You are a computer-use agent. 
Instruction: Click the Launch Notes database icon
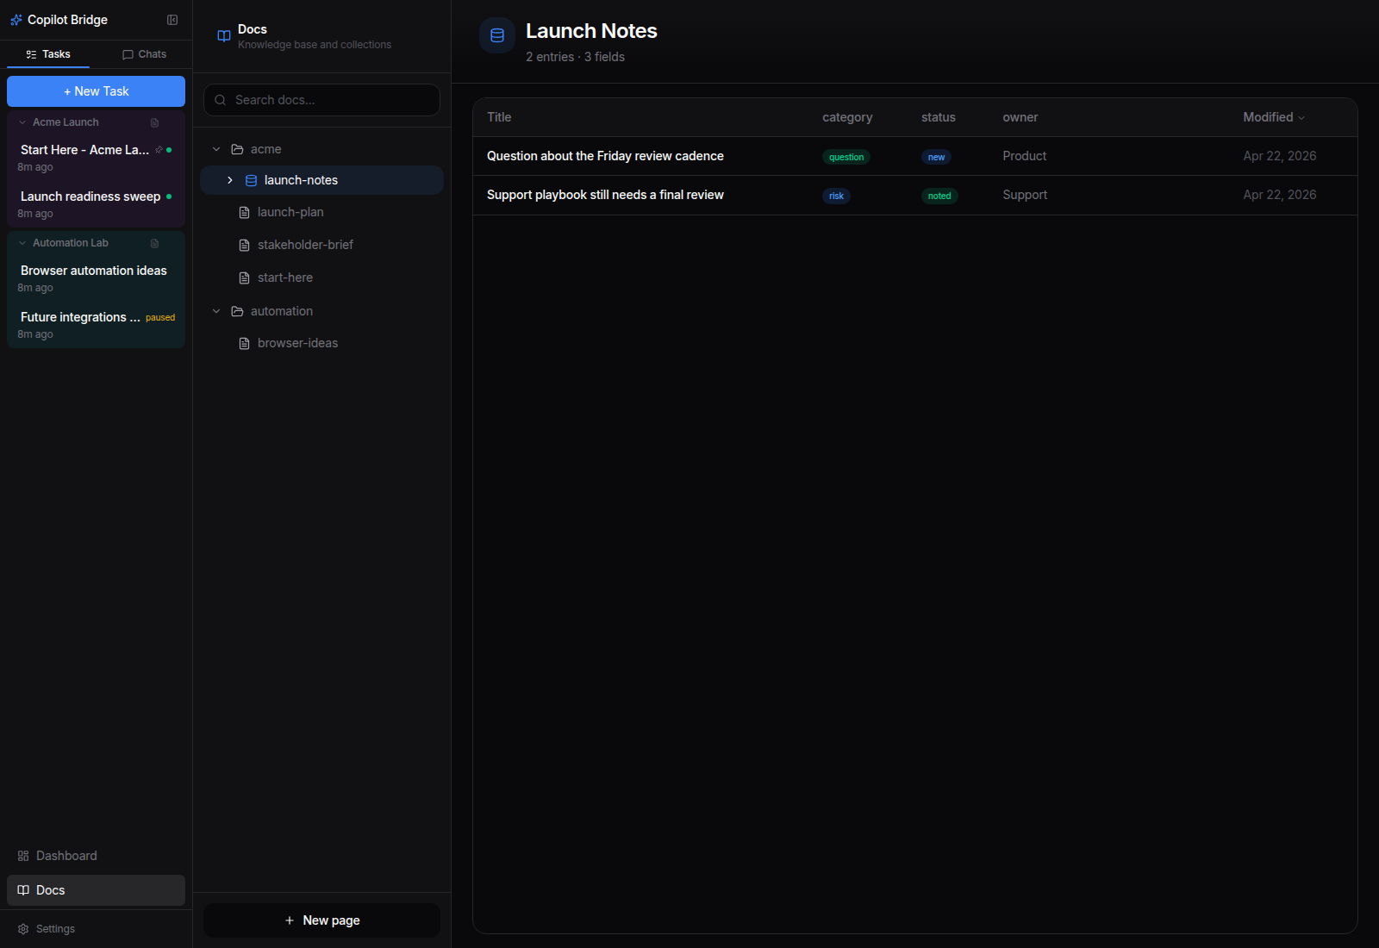pyautogui.click(x=497, y=35)
